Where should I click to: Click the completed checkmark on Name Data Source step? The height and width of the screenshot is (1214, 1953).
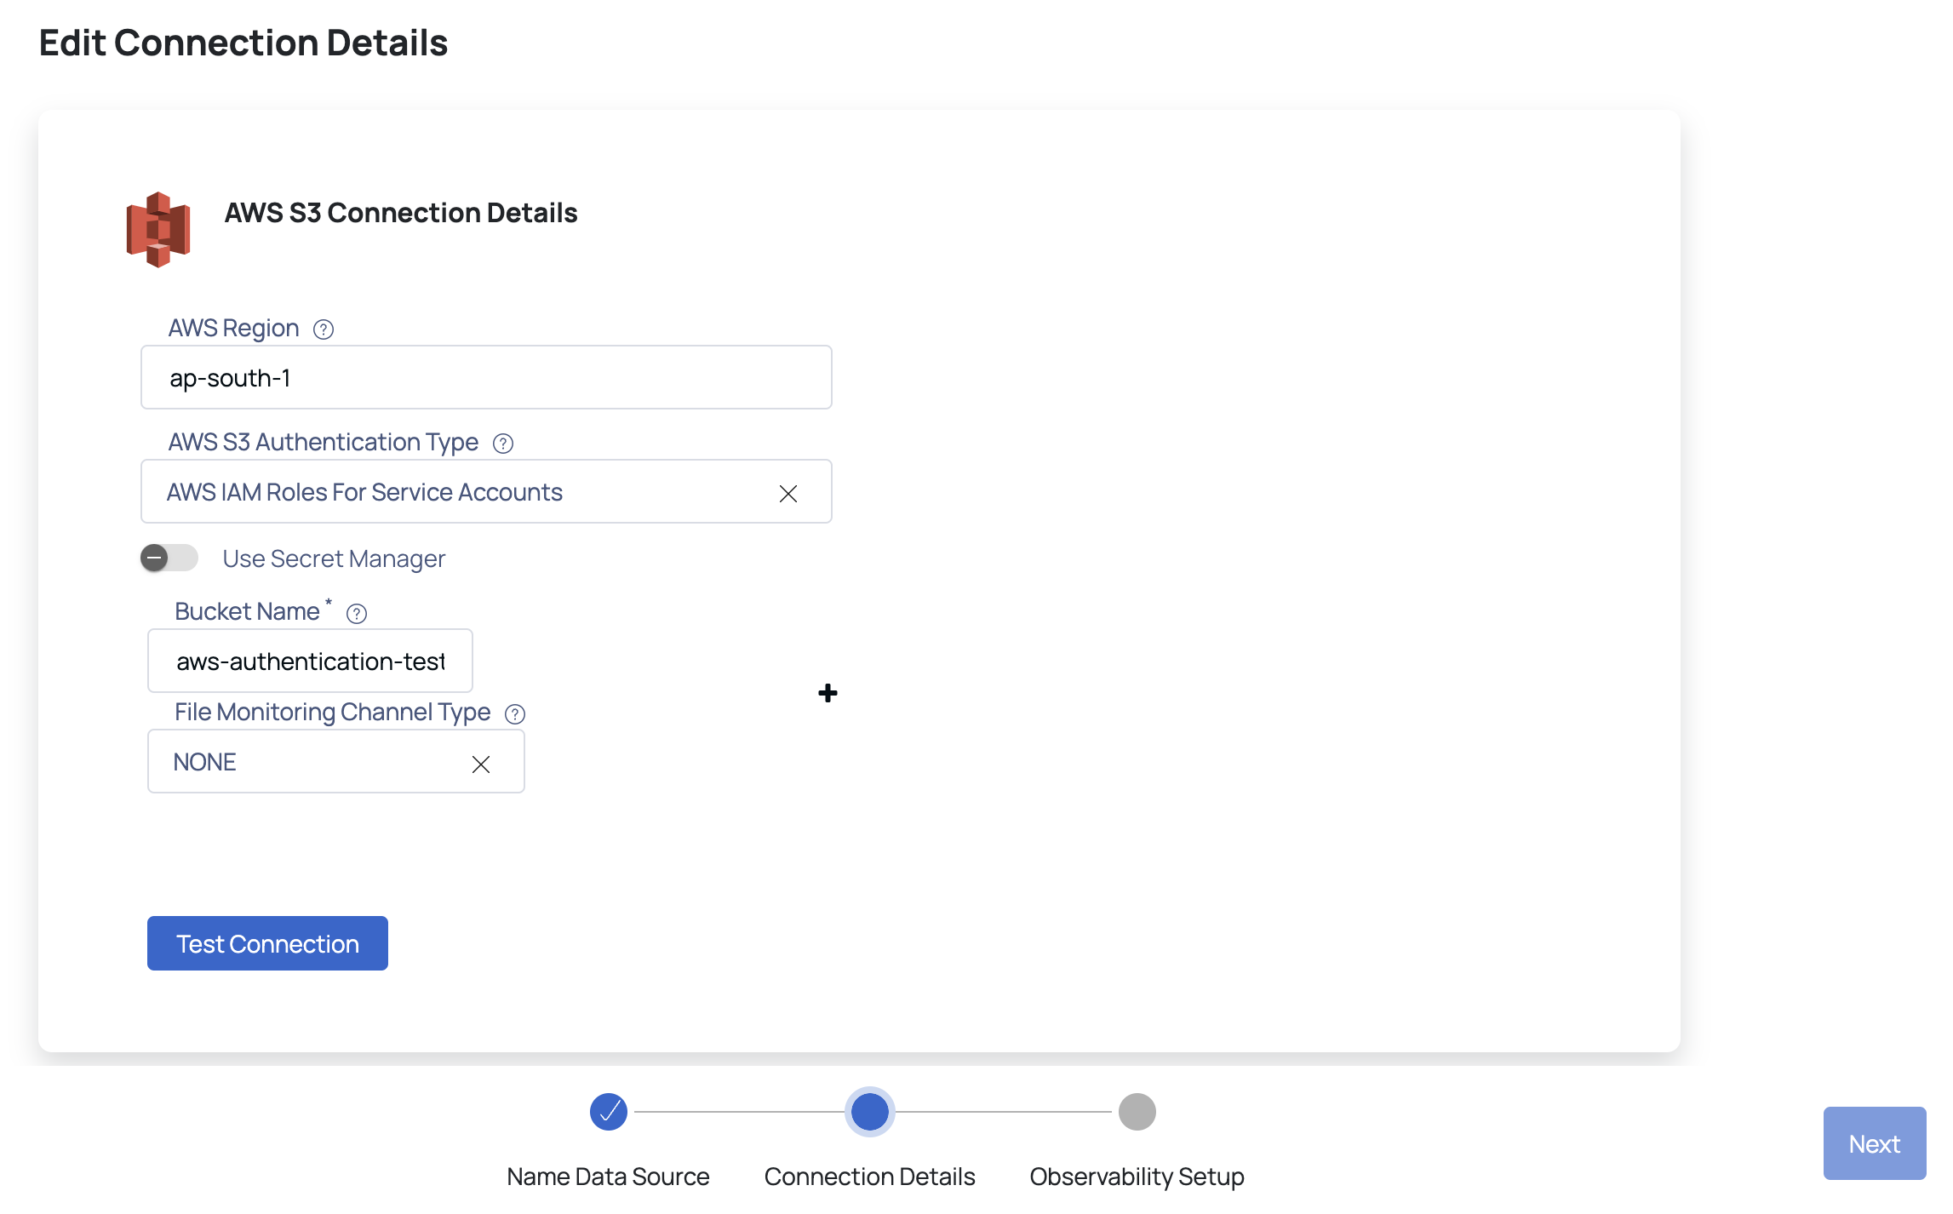click(x=608, y=1111)
